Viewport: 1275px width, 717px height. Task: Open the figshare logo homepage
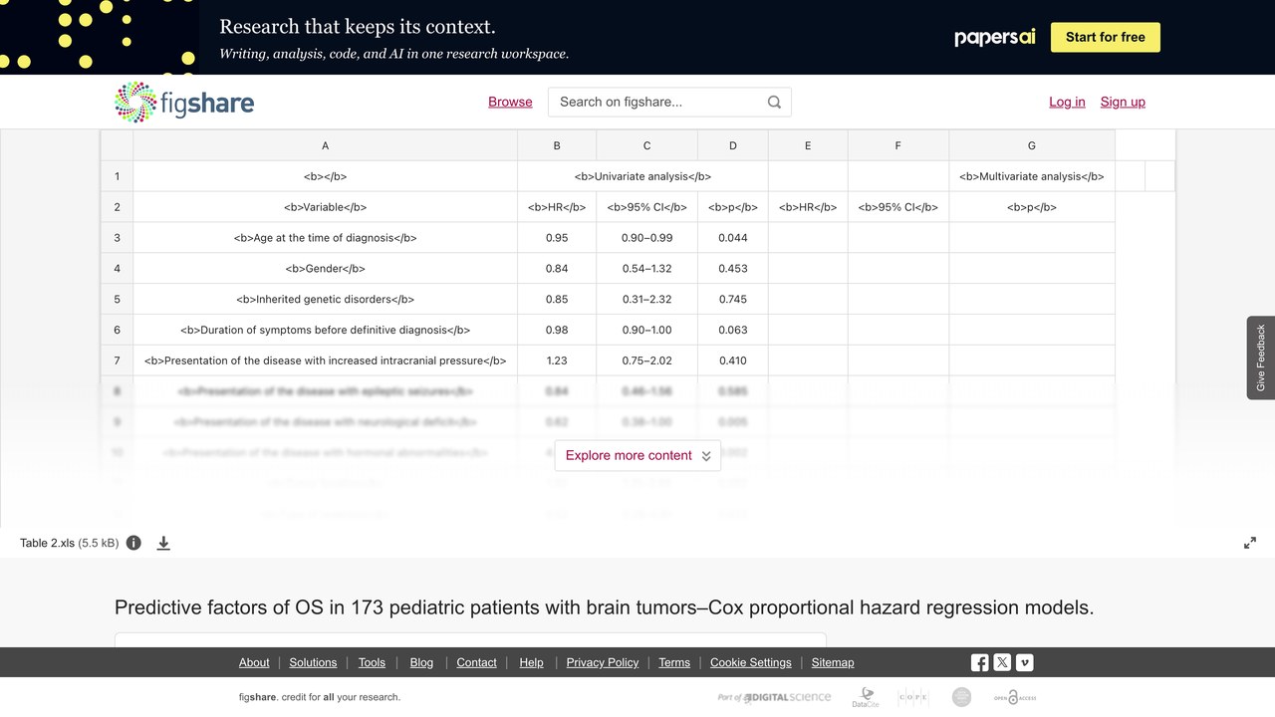pos(184,102)
